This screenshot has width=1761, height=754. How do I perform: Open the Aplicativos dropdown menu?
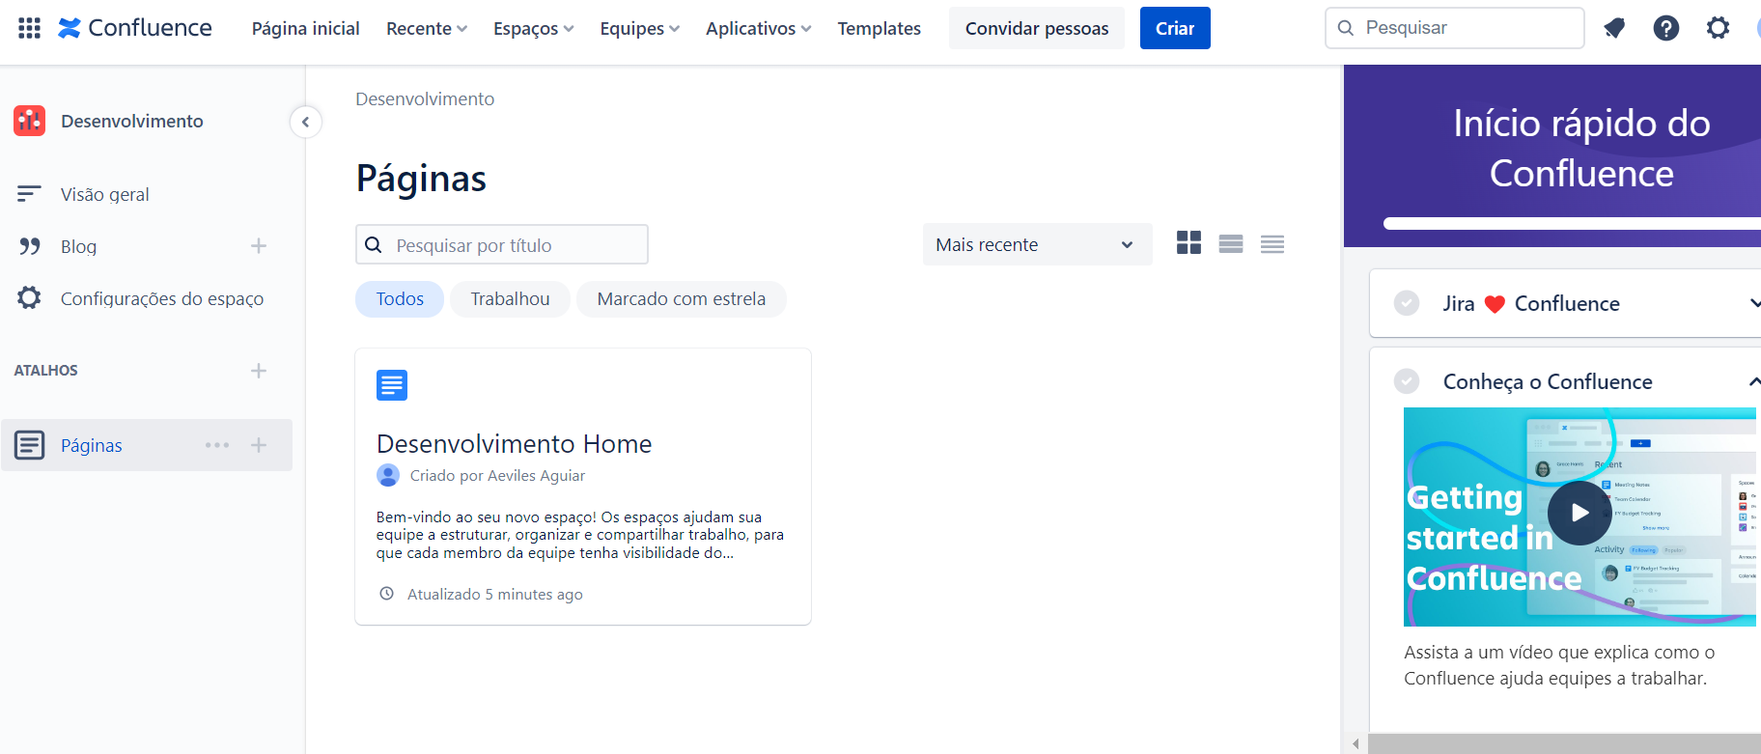click(x=759, y=29)
